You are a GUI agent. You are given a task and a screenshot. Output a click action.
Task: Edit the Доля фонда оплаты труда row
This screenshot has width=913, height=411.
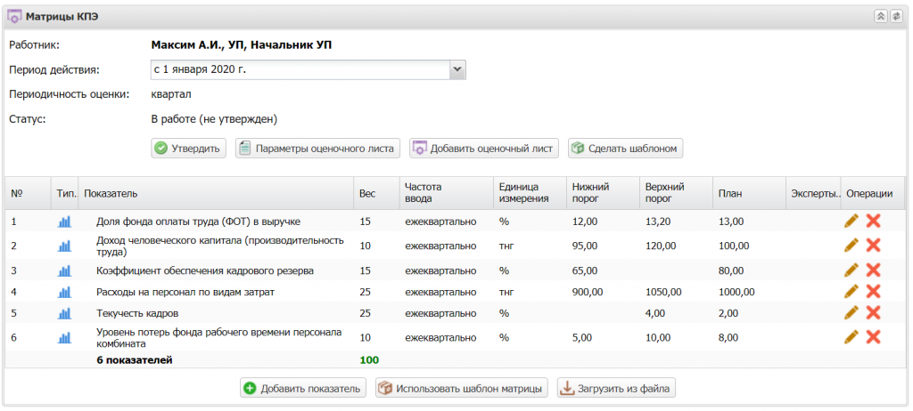tap(851, 221)
